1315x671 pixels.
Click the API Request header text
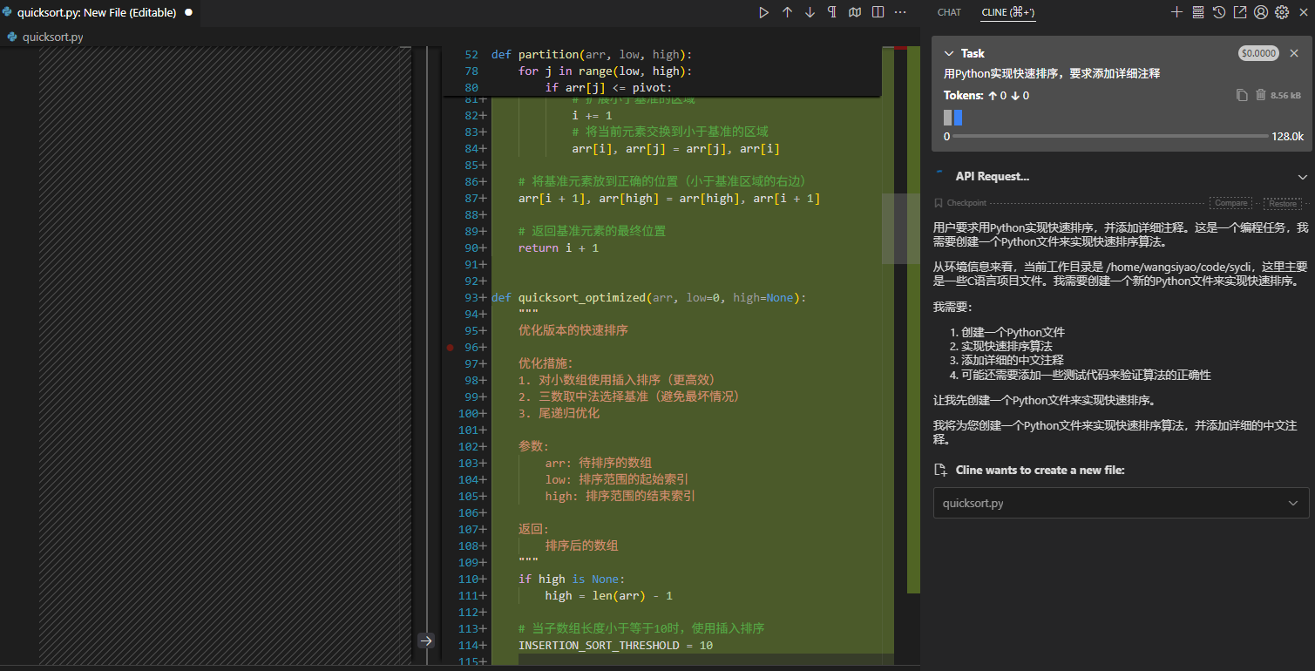coord(993,176)
